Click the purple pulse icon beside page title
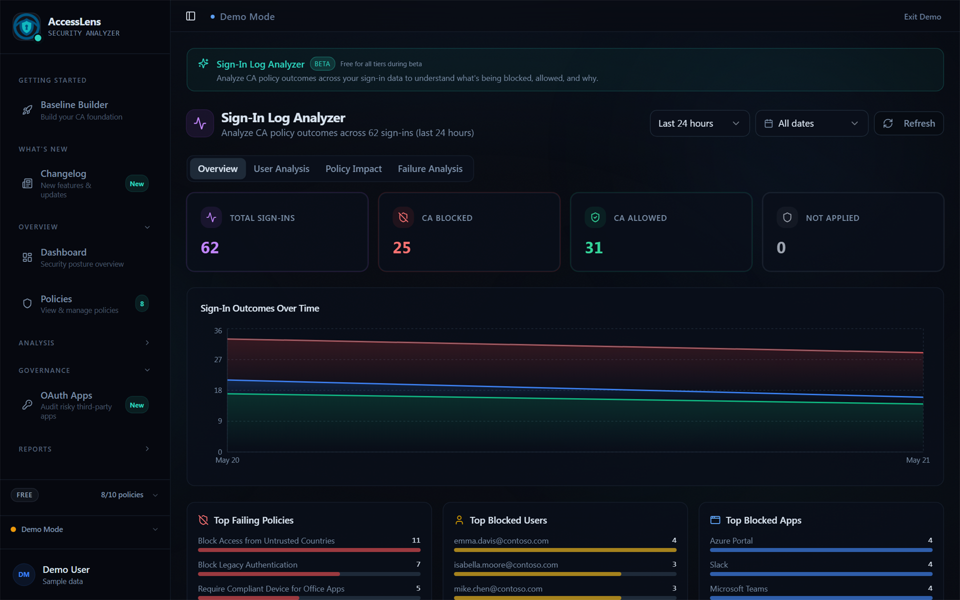Image resolution: width=960 pixels, height=600 pixels. coord(200,123)
